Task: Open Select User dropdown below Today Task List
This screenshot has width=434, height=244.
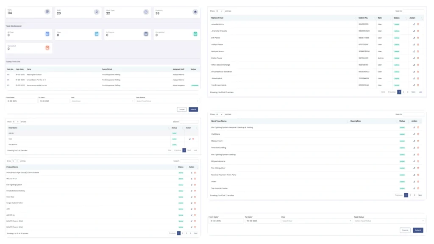Action: [x=102, y=101]
